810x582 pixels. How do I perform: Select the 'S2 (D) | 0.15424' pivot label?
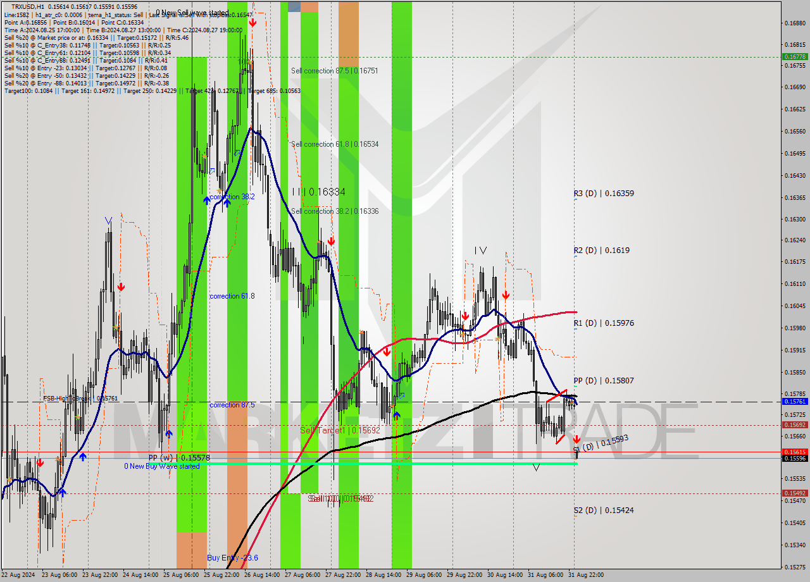[x=604, y=511]
